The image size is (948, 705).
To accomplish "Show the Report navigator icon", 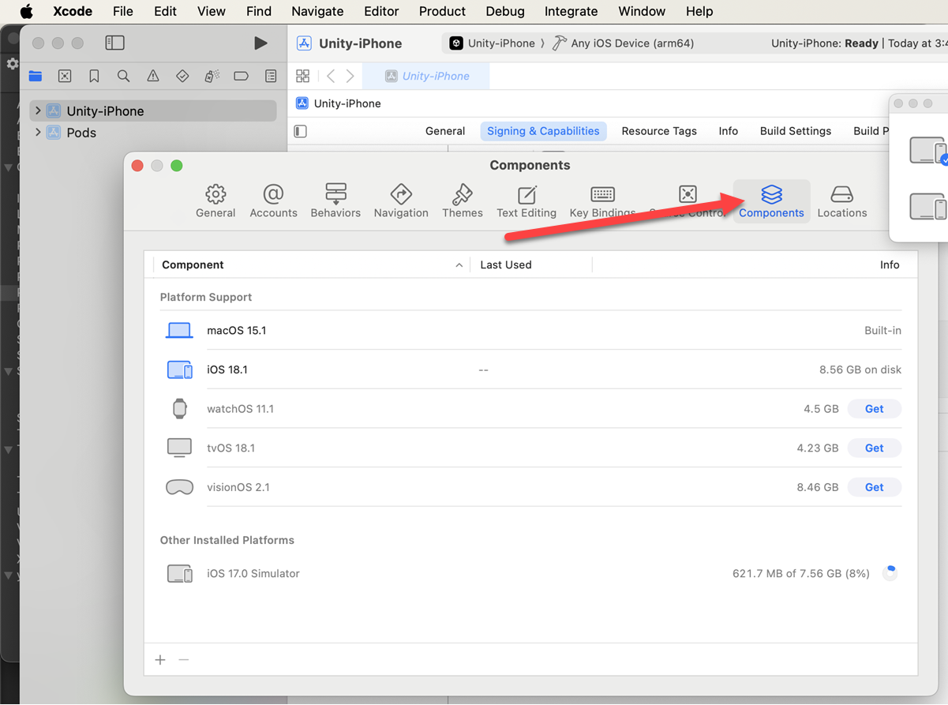I will (x=271, y=76).
